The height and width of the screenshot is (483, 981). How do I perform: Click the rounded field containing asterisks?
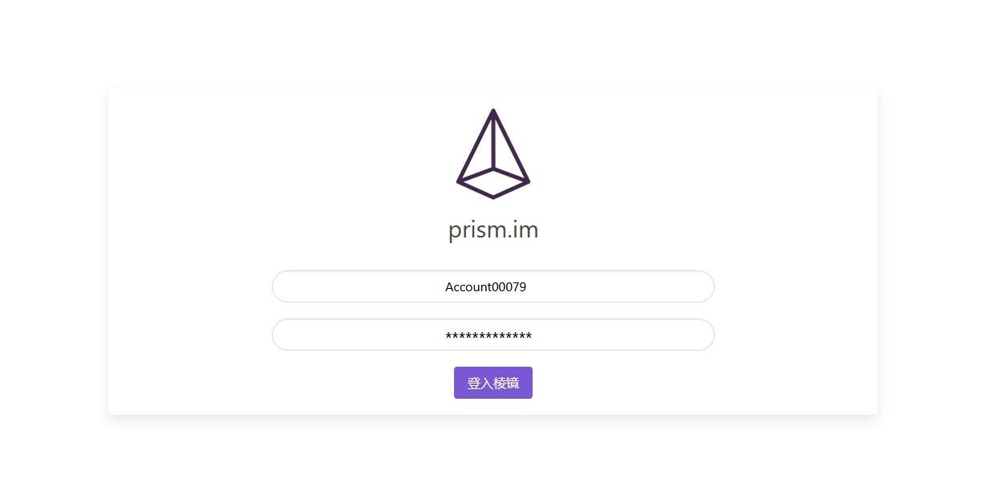(x=493, y=335)
